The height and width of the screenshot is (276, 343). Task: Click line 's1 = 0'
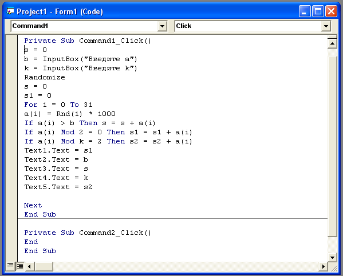click(x=38, y=95)
